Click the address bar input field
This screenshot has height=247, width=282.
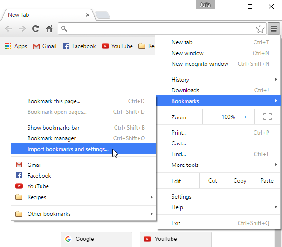point(158,29)
